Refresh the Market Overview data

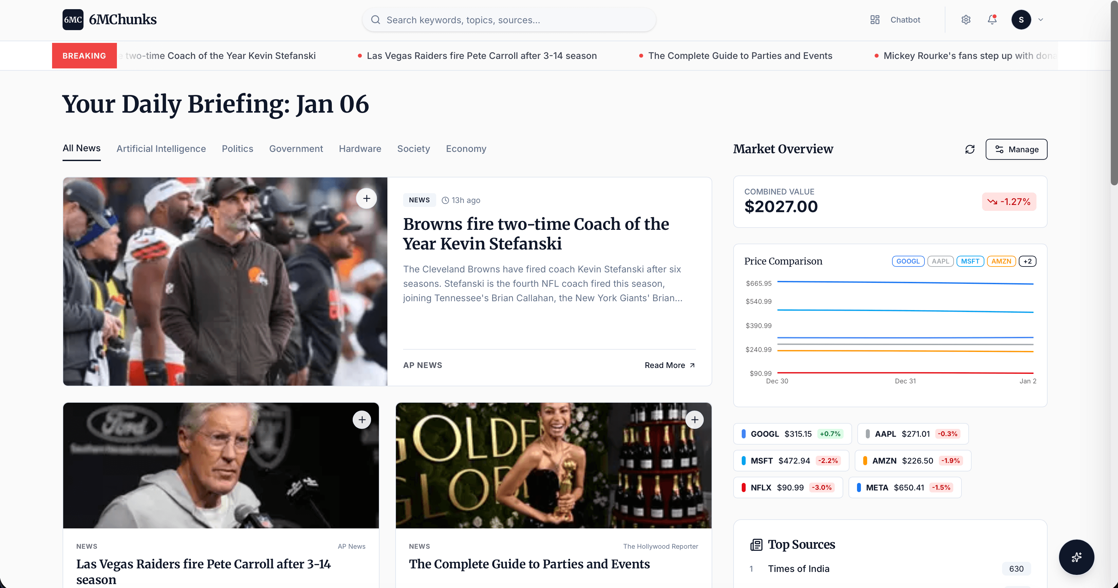(x=970, y=149)
